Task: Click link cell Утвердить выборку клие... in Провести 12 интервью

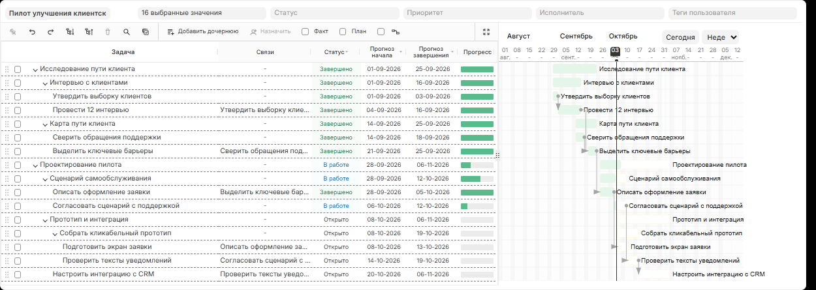Action: (265, 110)
